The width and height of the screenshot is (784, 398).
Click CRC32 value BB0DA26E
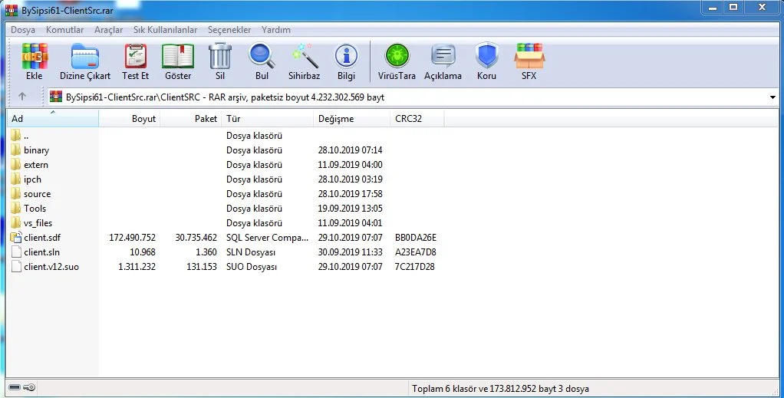(416, 238)
